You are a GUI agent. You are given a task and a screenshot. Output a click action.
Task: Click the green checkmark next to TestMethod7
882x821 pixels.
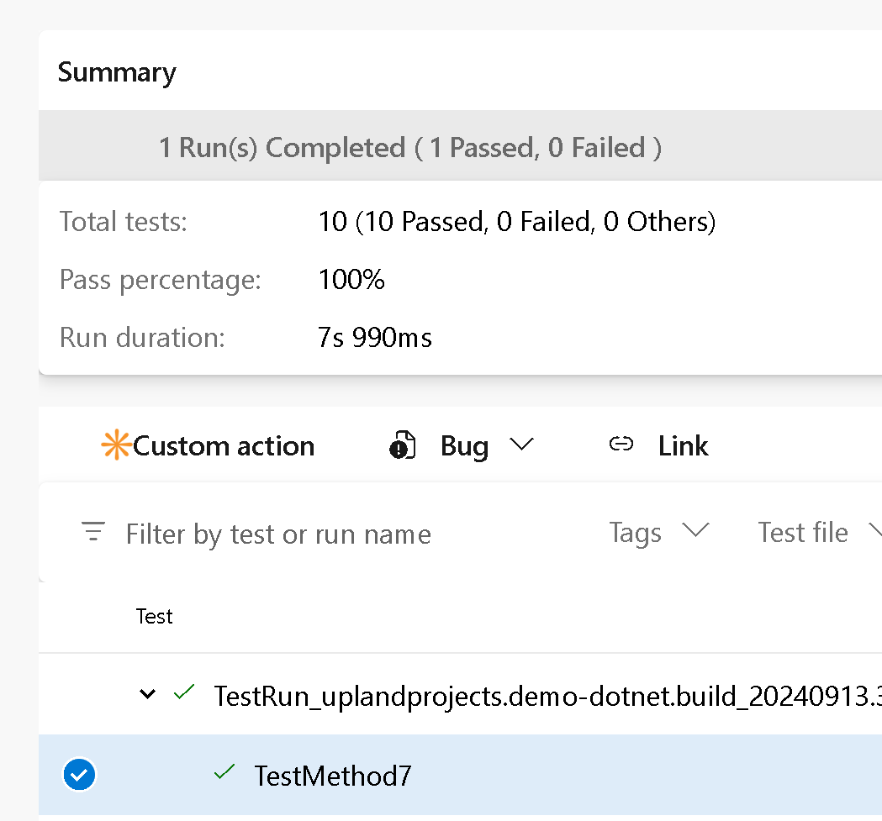(x=224, y=771)
